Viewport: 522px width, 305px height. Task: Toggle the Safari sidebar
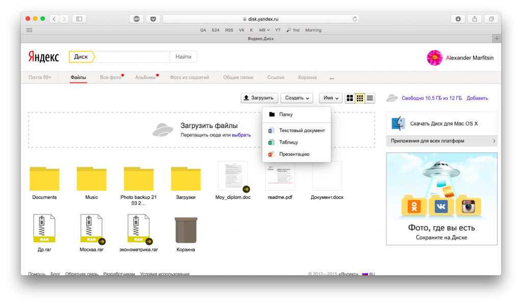[x=79, y=19]
